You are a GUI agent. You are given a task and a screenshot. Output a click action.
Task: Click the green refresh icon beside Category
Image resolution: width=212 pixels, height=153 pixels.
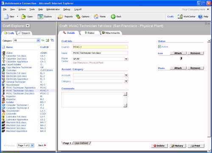tap(43, 40)
